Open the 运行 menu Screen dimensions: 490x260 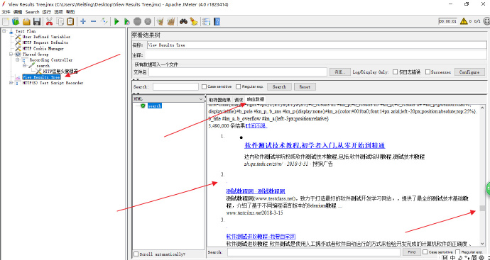coord(47,12)
